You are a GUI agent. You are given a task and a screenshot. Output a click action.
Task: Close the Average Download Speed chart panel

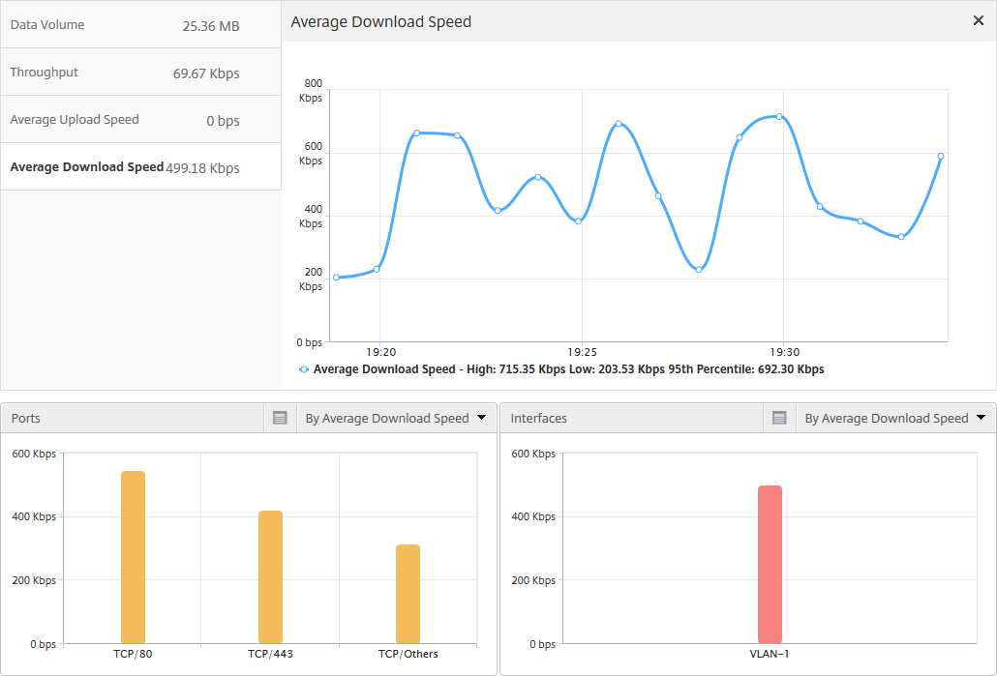pos(979,21)
